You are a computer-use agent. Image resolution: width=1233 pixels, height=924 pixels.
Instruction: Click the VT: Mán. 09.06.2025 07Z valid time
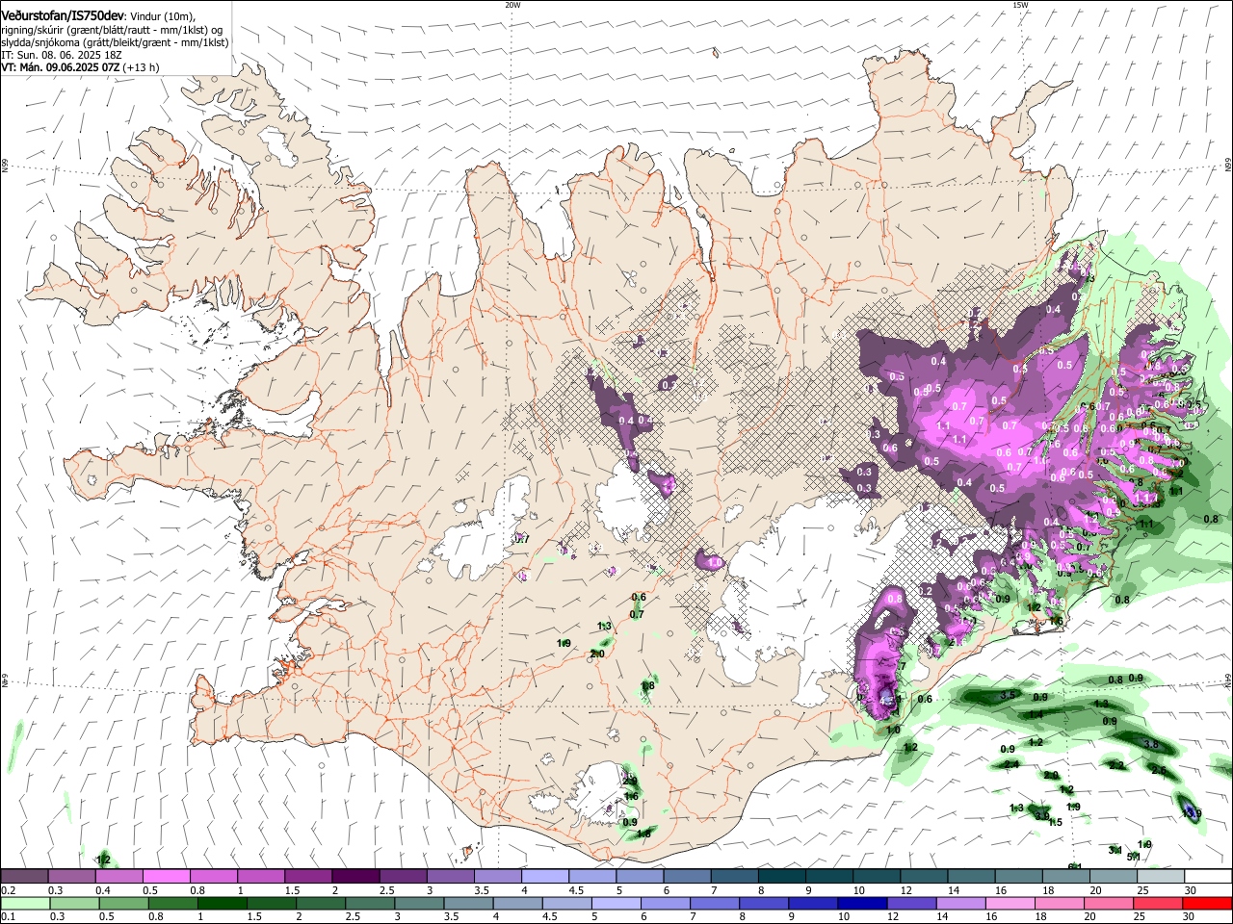tap(60, 67)
